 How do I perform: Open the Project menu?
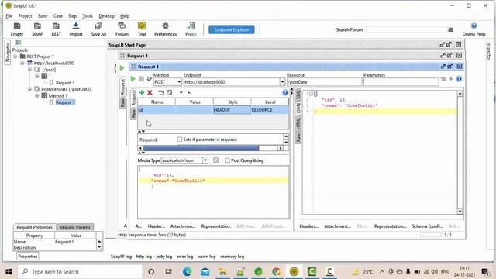coord(25,15)
